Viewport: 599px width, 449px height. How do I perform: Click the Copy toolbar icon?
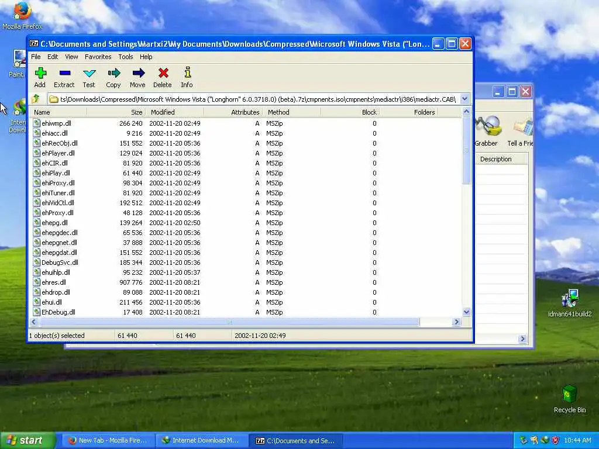click(x=113, y=73)
